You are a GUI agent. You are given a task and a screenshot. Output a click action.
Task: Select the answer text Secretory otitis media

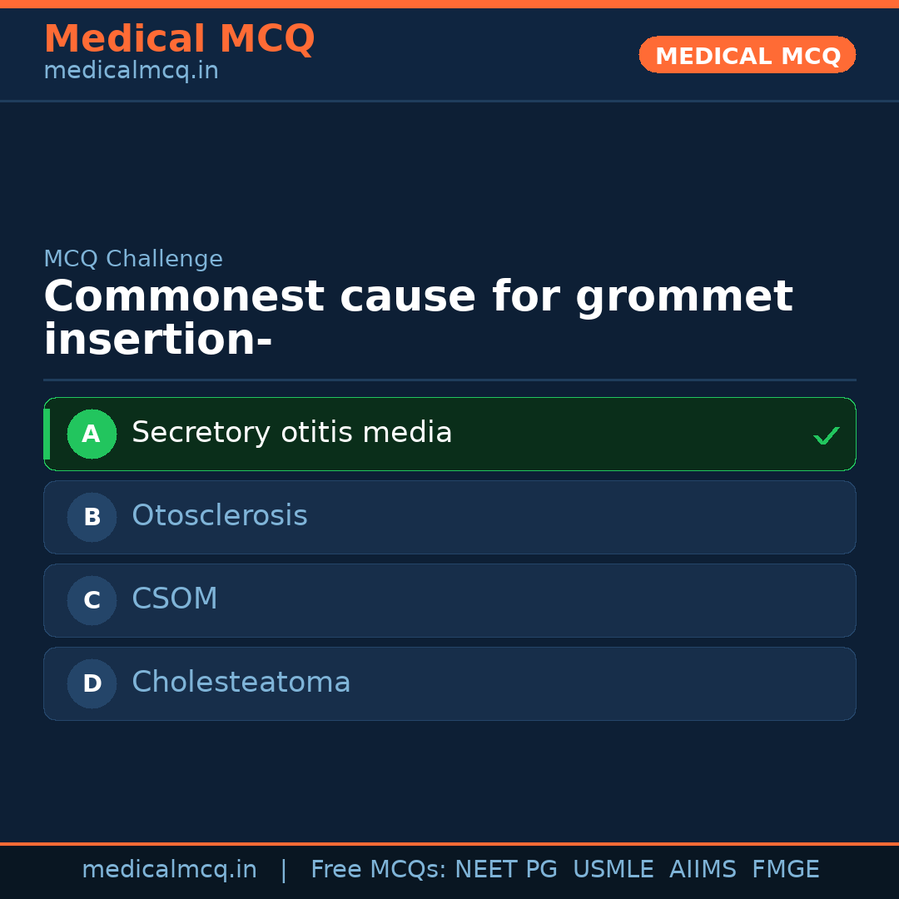291,433
